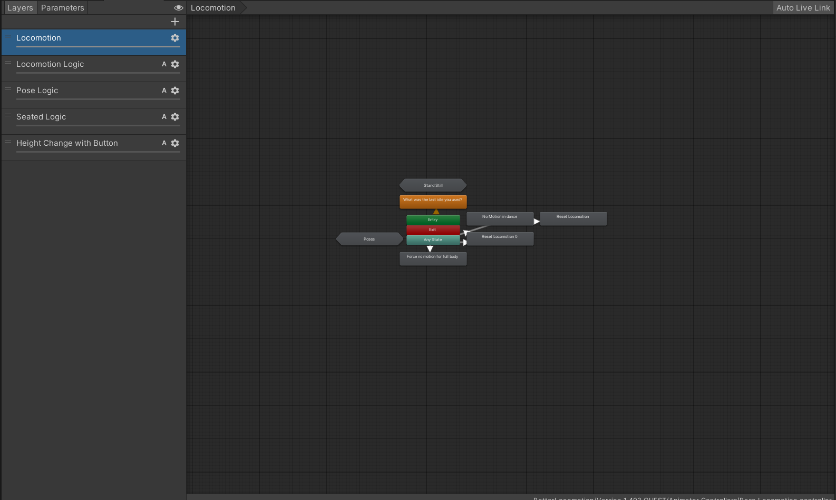Click the Pose Logic layer gear icon

pyautogui.click(x=175, y=91)
